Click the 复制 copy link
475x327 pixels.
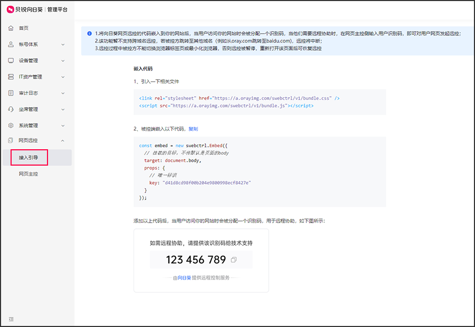tap(193, 128)
